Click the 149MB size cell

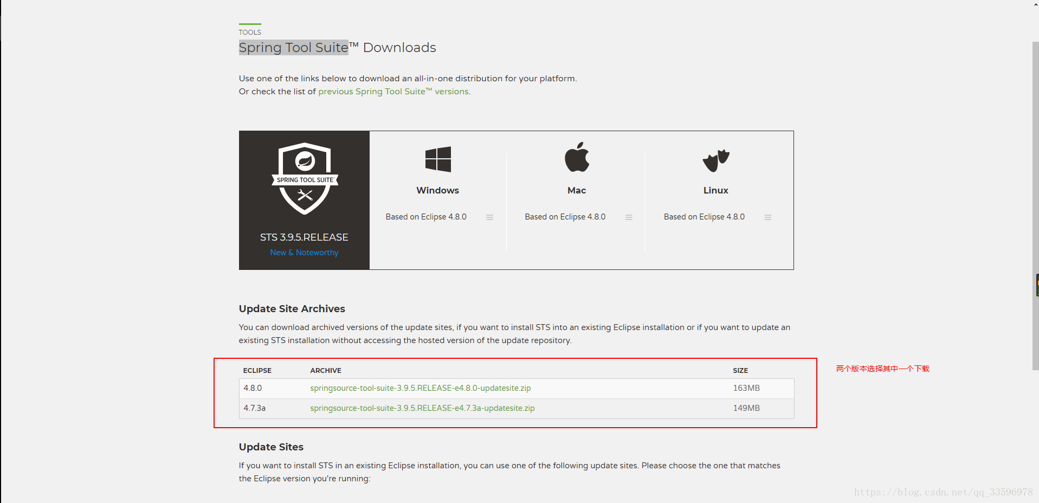point(746,408)
